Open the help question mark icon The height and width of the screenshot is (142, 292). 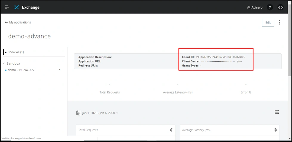pyautogui.click(x=270, y=7)
